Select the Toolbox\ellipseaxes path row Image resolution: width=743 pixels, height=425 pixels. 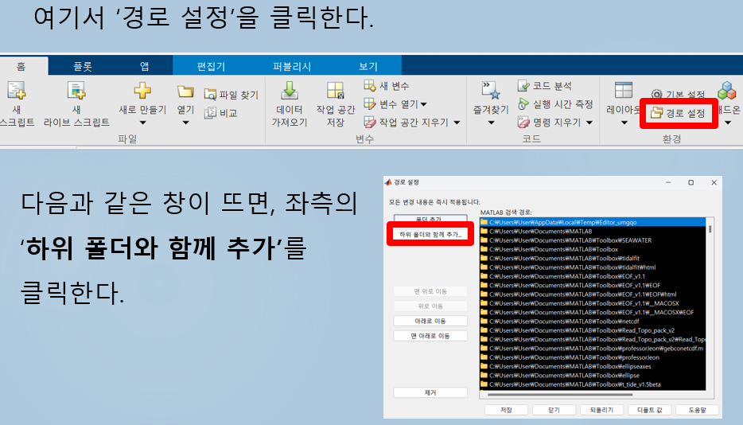[593, 366]
